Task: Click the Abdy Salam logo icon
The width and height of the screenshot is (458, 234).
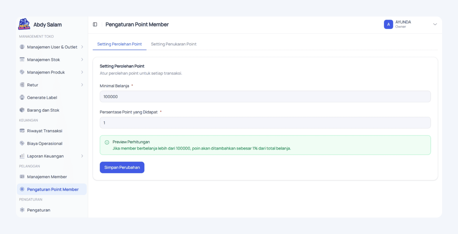Action: coord(24,24)
